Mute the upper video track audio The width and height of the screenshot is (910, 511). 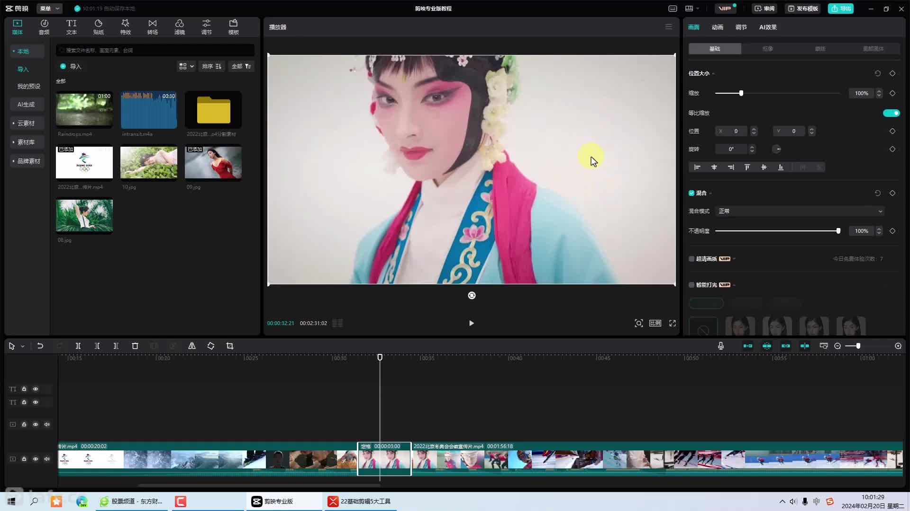47,424
